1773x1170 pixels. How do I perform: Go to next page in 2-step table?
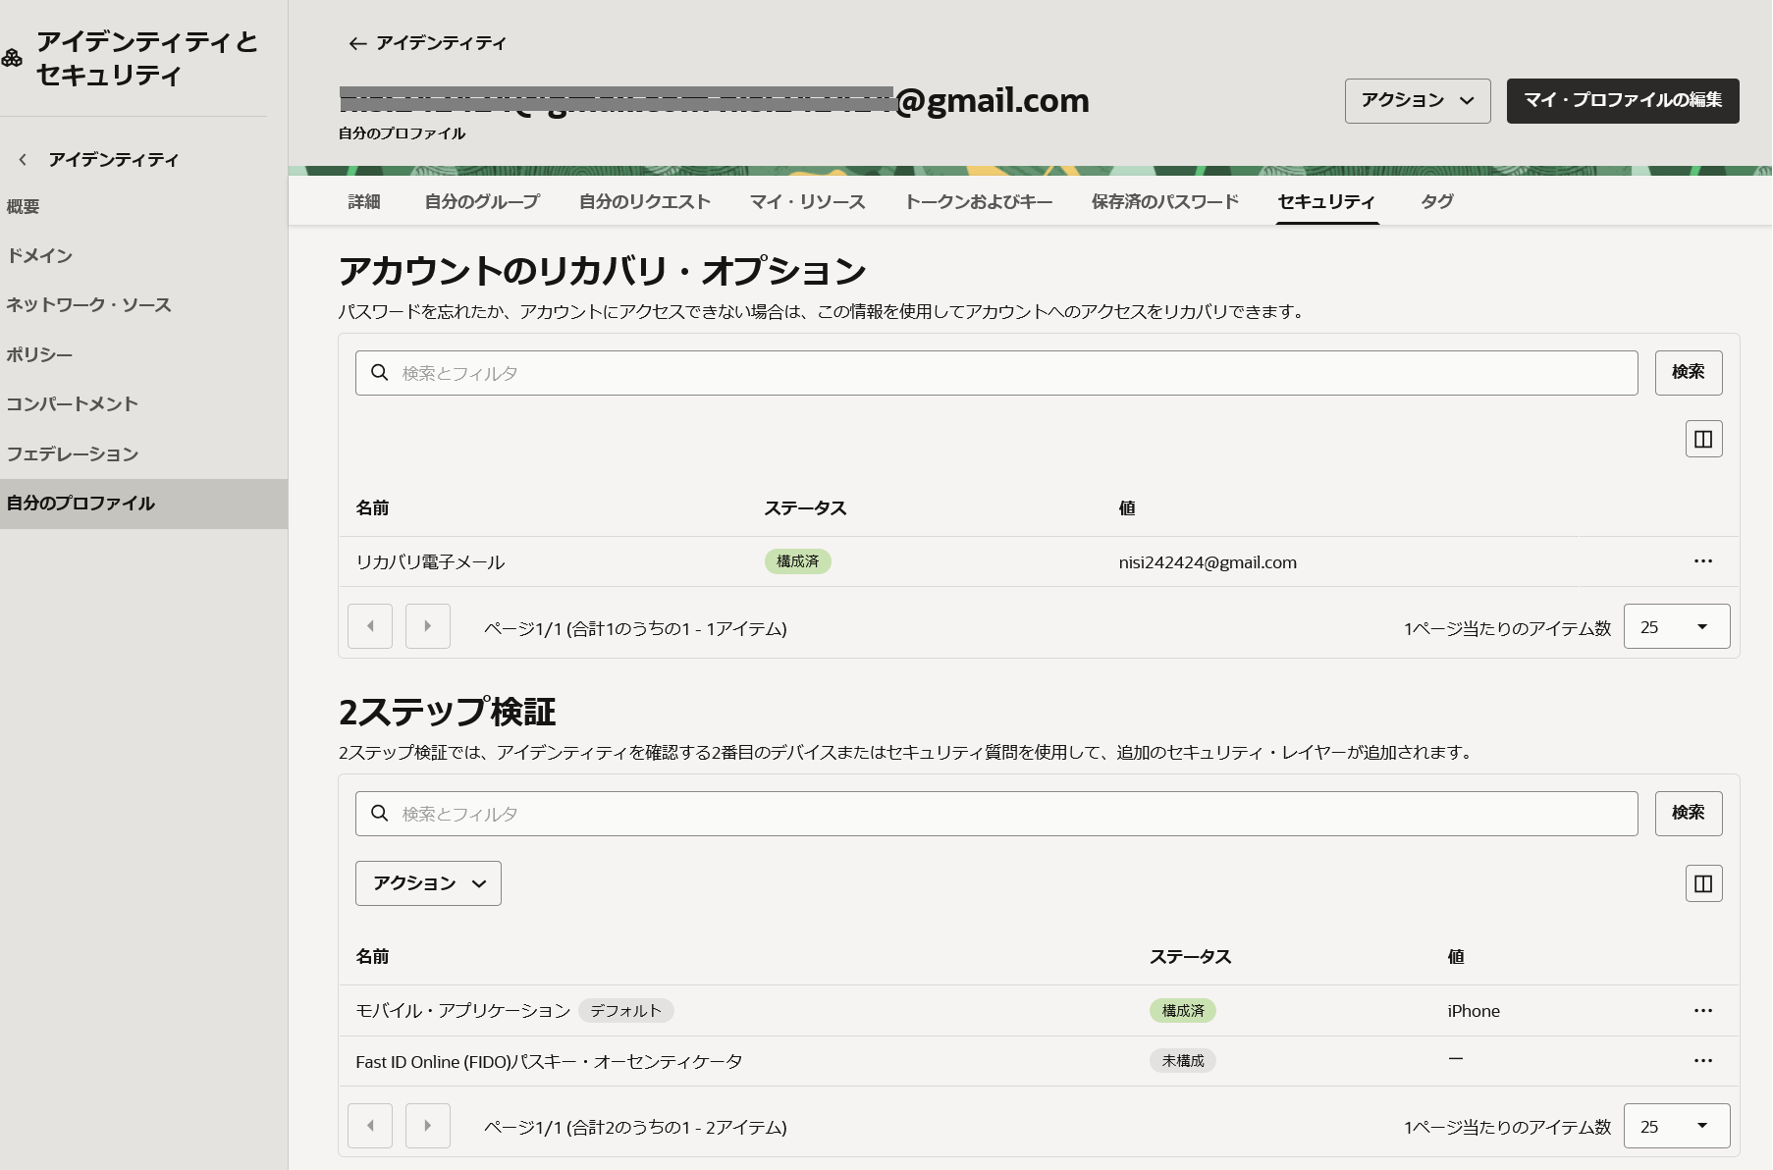click(428, 1126)
